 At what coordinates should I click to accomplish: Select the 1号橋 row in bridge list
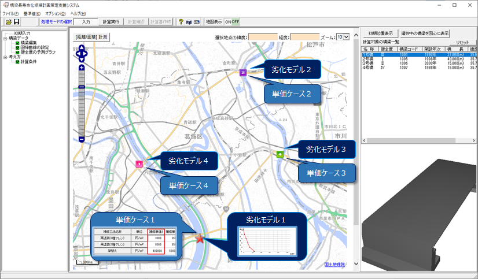[420, 54]
